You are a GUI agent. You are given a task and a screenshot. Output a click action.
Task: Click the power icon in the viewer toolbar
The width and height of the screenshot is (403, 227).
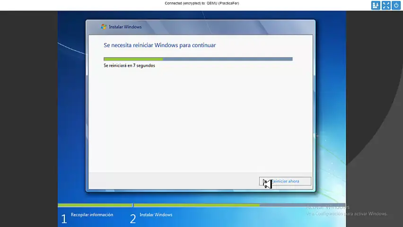tap(396, 5)
